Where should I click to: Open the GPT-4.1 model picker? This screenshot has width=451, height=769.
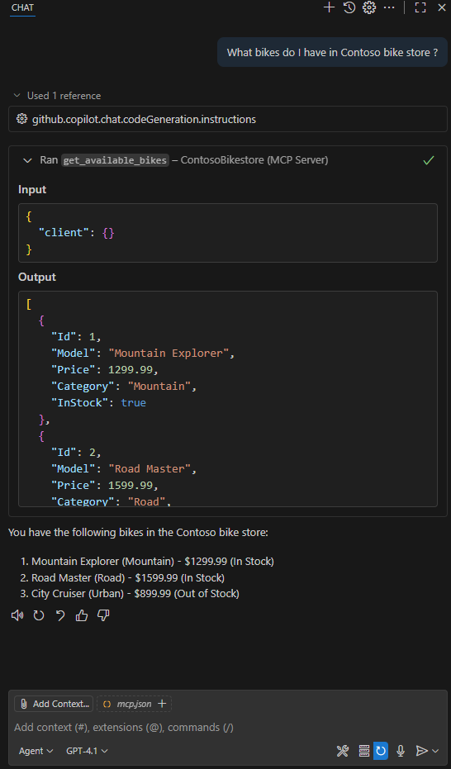(x=87, y=751)
